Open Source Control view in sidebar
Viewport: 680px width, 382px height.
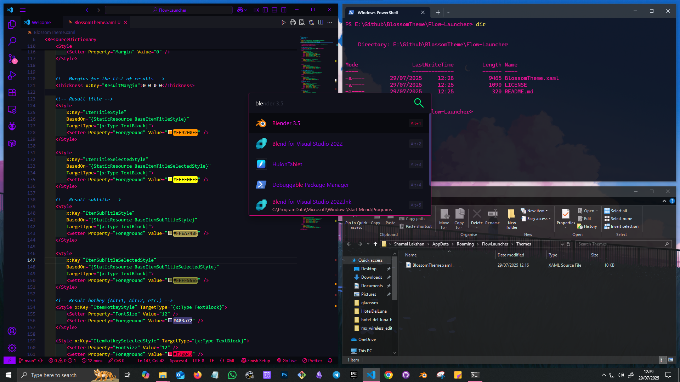pos(12,58)
